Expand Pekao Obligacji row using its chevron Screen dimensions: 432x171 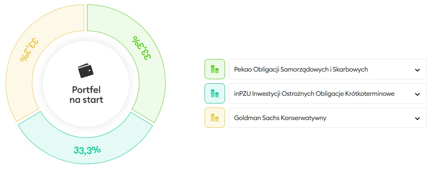[417, 70]
